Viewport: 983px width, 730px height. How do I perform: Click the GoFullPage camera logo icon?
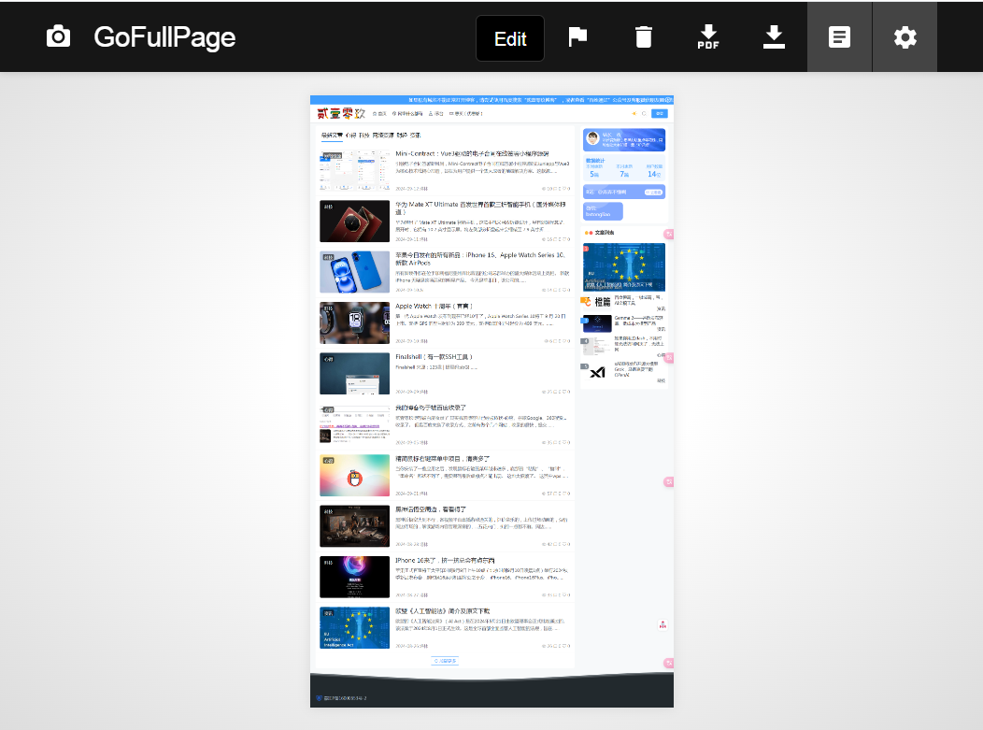click(x=58, y=37)
